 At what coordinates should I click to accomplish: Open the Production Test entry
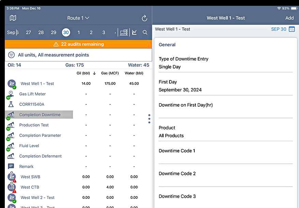click(x=34, y=125)
